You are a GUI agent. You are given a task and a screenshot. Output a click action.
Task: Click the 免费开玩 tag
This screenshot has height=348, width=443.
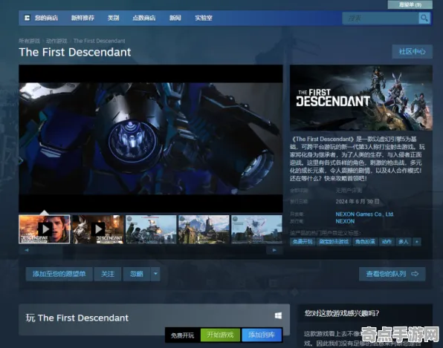pos(303,242)
